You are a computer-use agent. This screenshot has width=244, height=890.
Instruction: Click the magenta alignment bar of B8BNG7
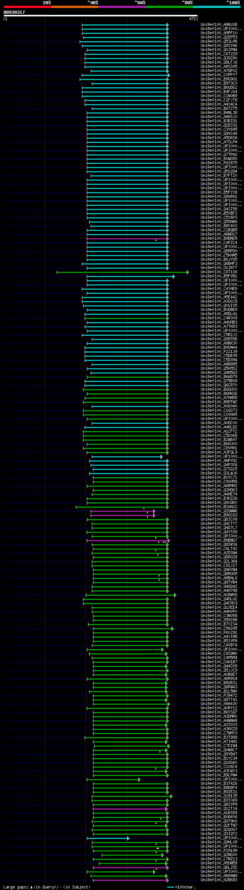(128, 540)
